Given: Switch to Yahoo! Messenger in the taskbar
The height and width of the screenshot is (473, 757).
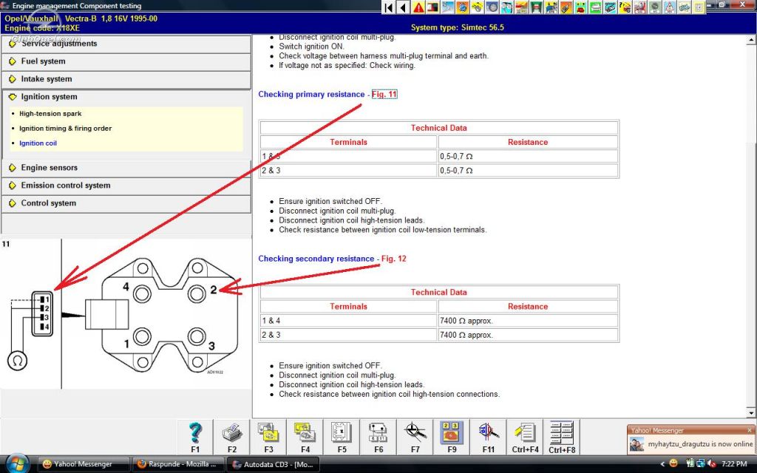Looking at the screenshot, I should click(x=83, y=464).
